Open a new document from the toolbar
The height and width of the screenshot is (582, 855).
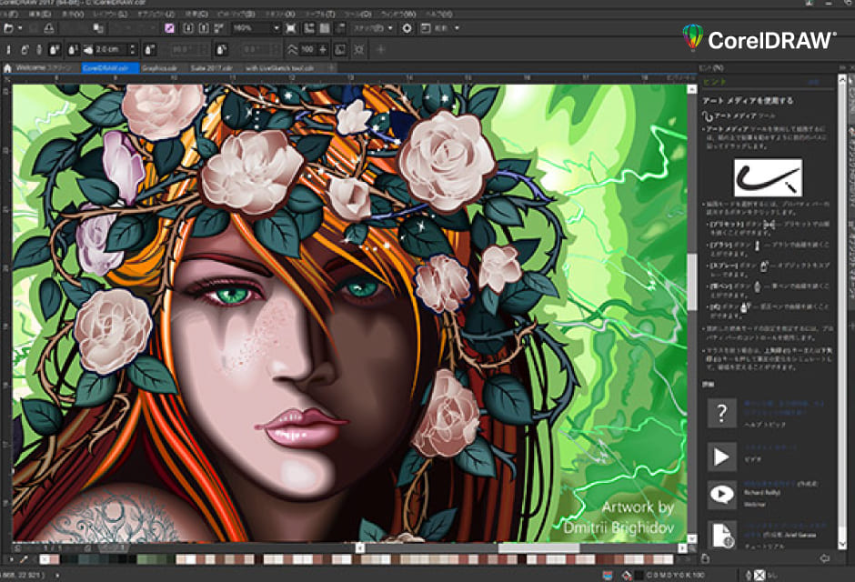(7, 30)
